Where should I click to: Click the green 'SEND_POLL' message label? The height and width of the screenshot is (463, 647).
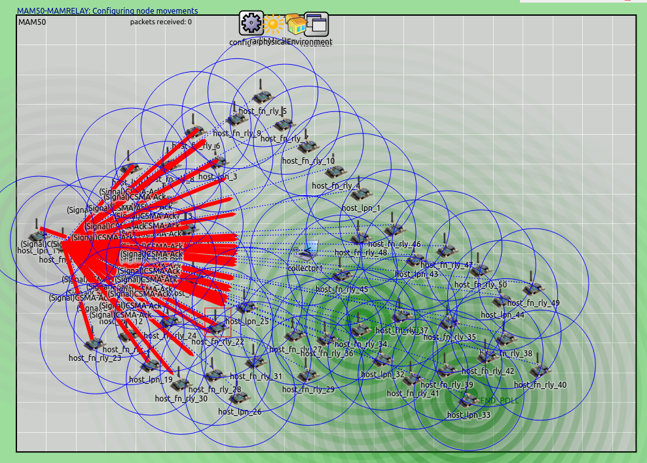click(498, 401)
